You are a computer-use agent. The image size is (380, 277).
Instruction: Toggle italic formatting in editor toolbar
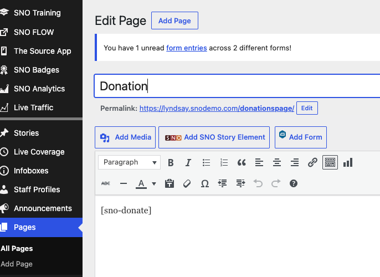pyautogui.click(x=188, y=162)
